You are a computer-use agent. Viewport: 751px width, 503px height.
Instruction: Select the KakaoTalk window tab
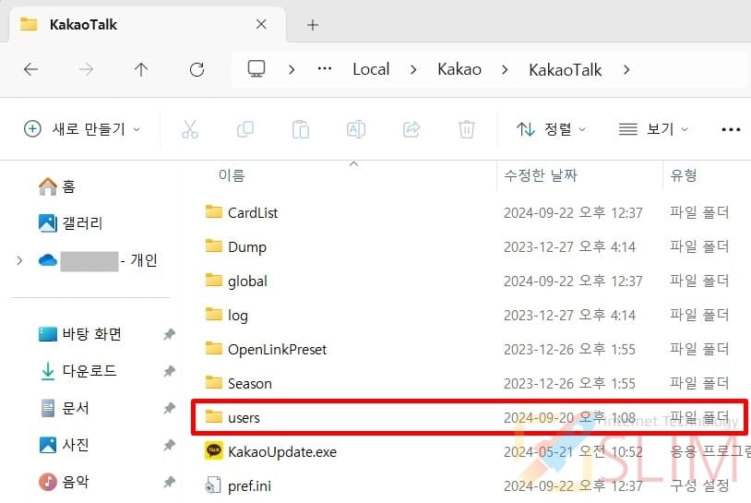[147, 24]
